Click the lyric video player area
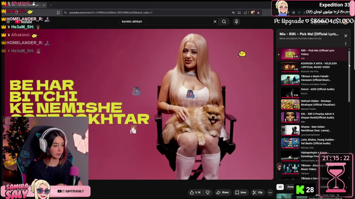This screenshot has width=355, height=199. pos(139,104)
